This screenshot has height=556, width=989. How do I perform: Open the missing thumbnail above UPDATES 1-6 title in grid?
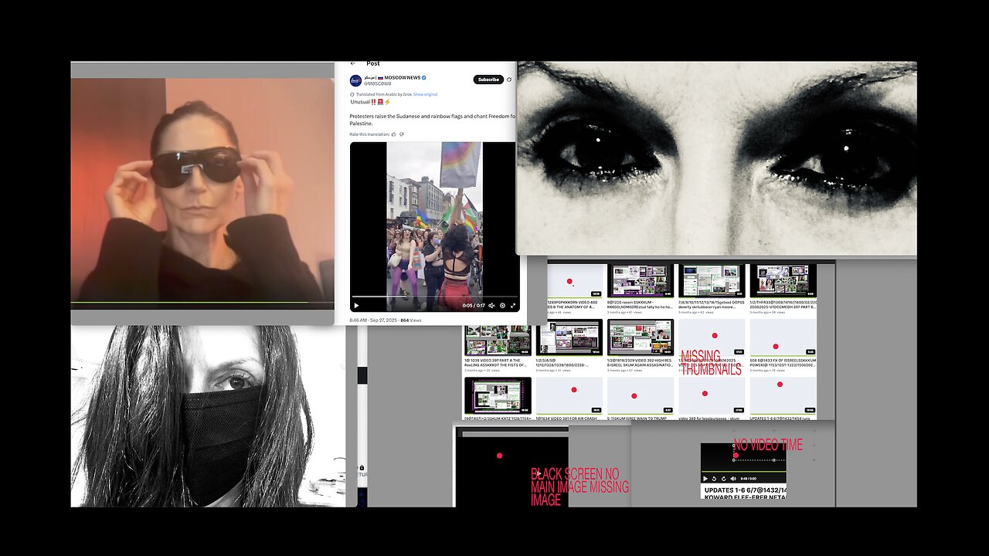783,395
